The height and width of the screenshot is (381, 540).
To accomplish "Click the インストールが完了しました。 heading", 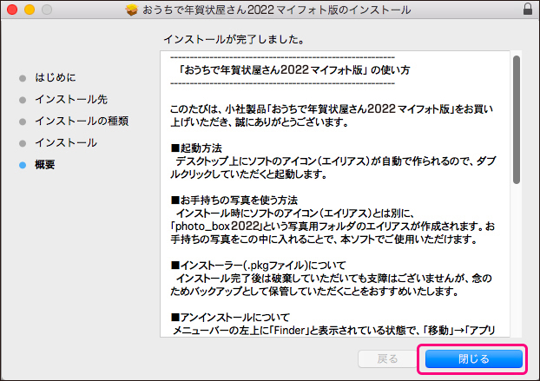I will (x=234, y=39).
